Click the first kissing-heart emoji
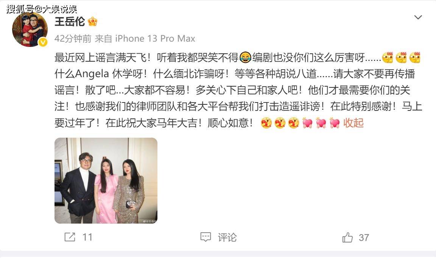The width and height of the screenshot is (436, 258). (266, 123)
